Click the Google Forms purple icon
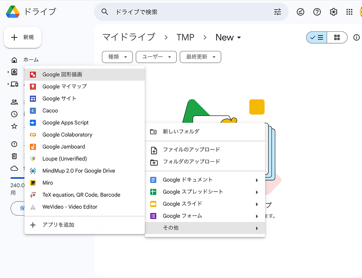This screenshot has width=362, height=278. tap(153, 216)
